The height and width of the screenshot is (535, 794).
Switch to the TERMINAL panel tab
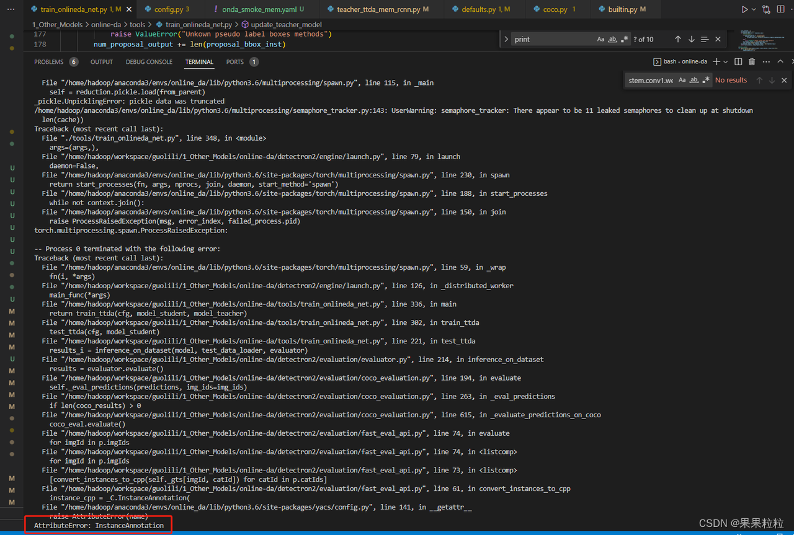(x=199, y=62)
